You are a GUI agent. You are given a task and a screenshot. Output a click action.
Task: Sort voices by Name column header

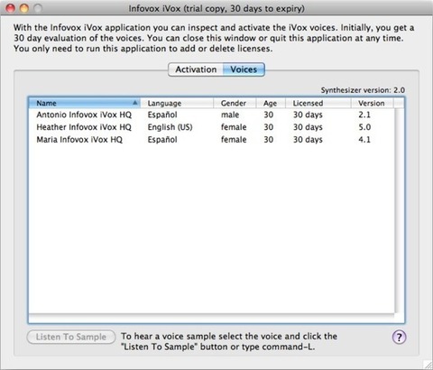pos(85,103)
